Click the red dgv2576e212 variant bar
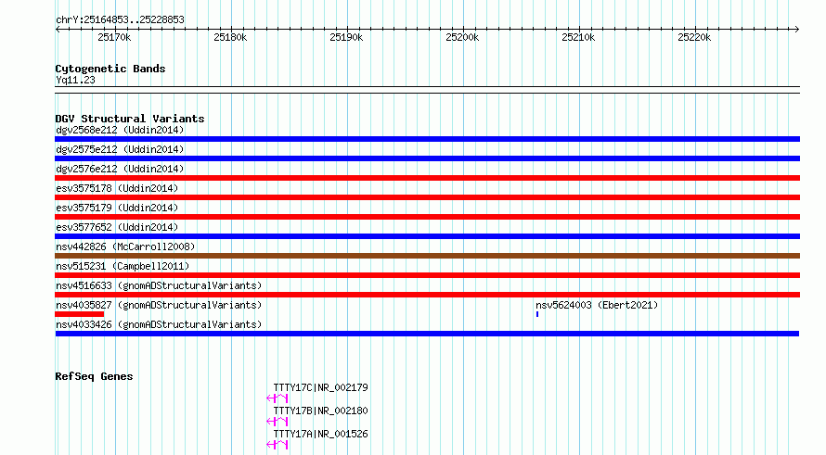This screenshot has height=455, width=826. 427,178
